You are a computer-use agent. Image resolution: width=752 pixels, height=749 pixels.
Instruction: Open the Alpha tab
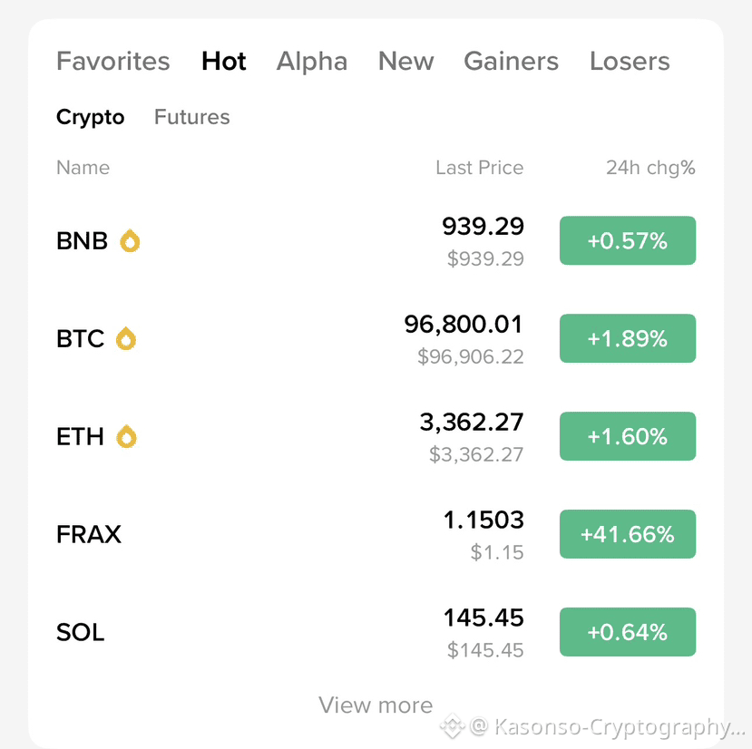(x=312, y=62)
